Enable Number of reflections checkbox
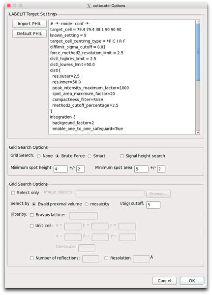 (32, 259)
